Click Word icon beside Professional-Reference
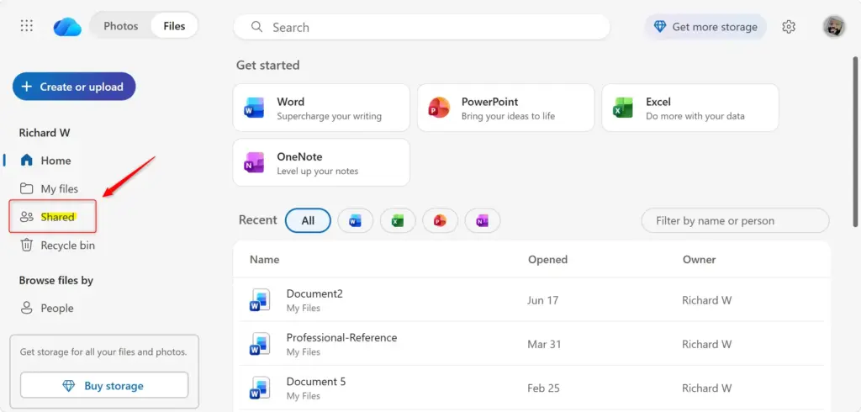Viewport: 861px width, 412px height. click(260, 344)
